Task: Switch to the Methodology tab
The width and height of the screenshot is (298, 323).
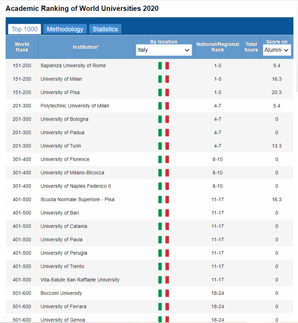Action: [x=65, y=29]
